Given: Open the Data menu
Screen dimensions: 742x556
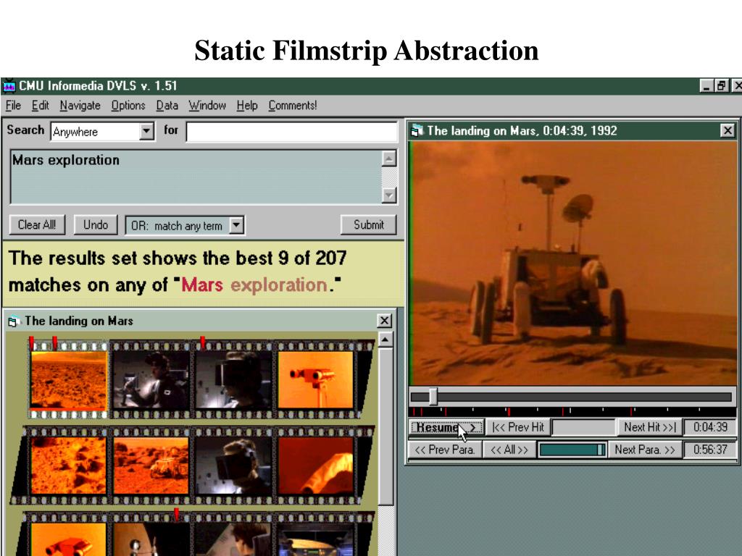Looking at the screenshot, I should [x=167, y=106].
